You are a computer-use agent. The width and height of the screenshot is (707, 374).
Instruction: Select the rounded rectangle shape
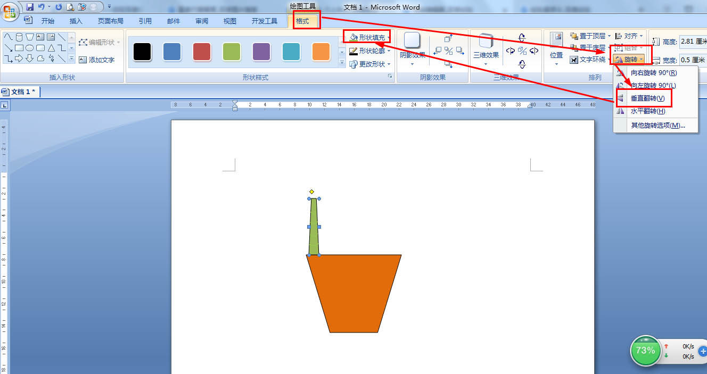(x=40, y=48)
